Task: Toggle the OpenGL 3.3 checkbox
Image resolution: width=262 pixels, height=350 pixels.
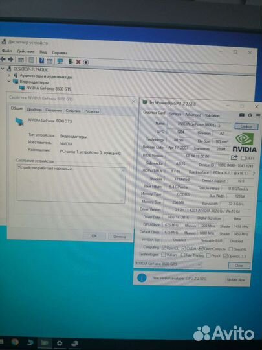Action: point(225,256)
